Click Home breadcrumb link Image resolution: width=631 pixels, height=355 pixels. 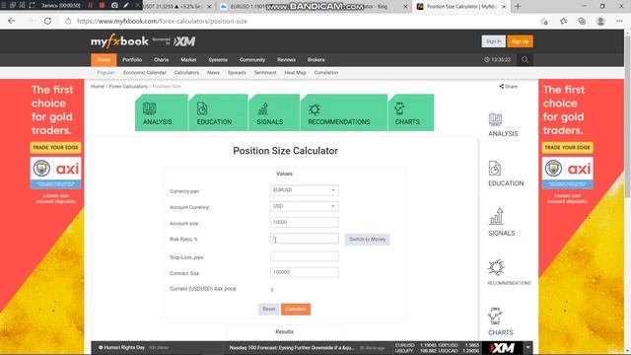click(98, 86)
